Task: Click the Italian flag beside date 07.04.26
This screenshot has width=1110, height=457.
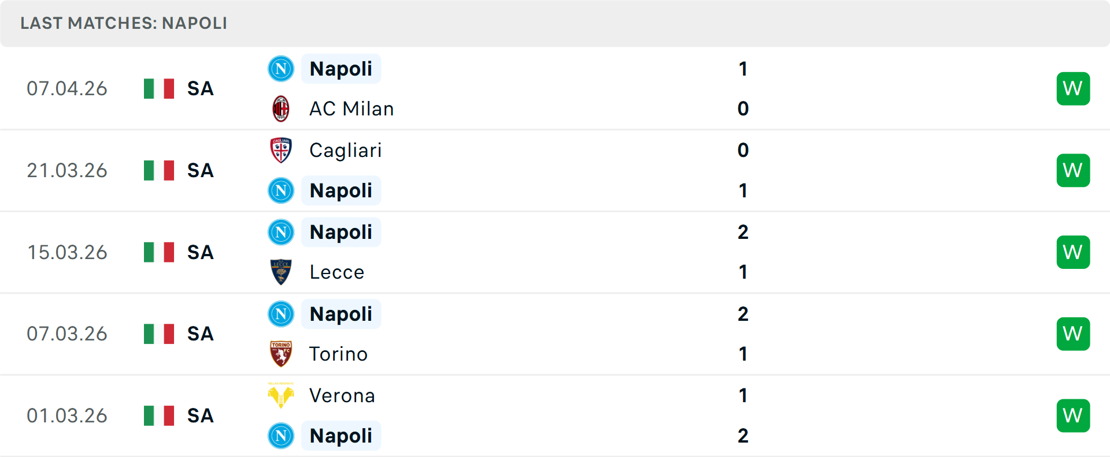Action: [159, 88]
